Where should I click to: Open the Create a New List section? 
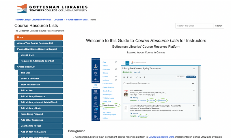click(39, 67)
